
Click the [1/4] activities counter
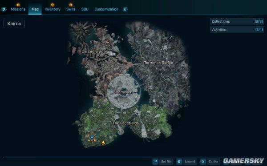click(x=259, y=30)
